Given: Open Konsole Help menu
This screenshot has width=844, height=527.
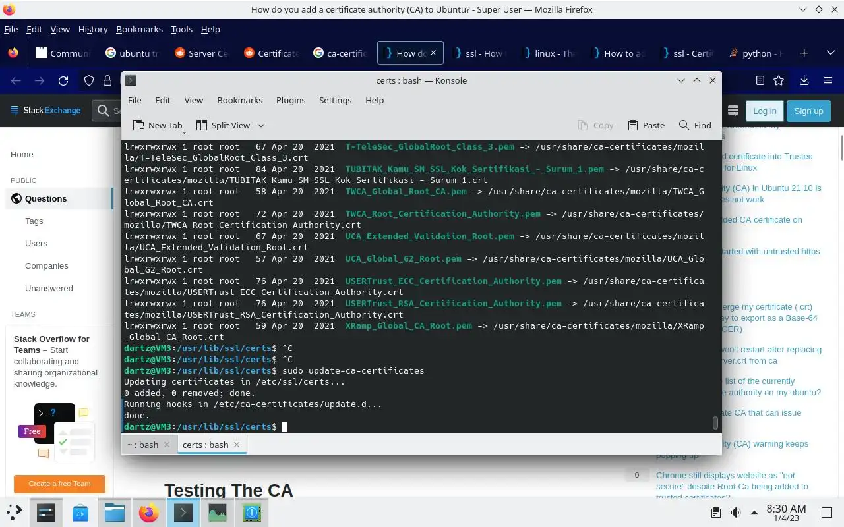Looking at the screenshot, I should (x=375, y=100).
